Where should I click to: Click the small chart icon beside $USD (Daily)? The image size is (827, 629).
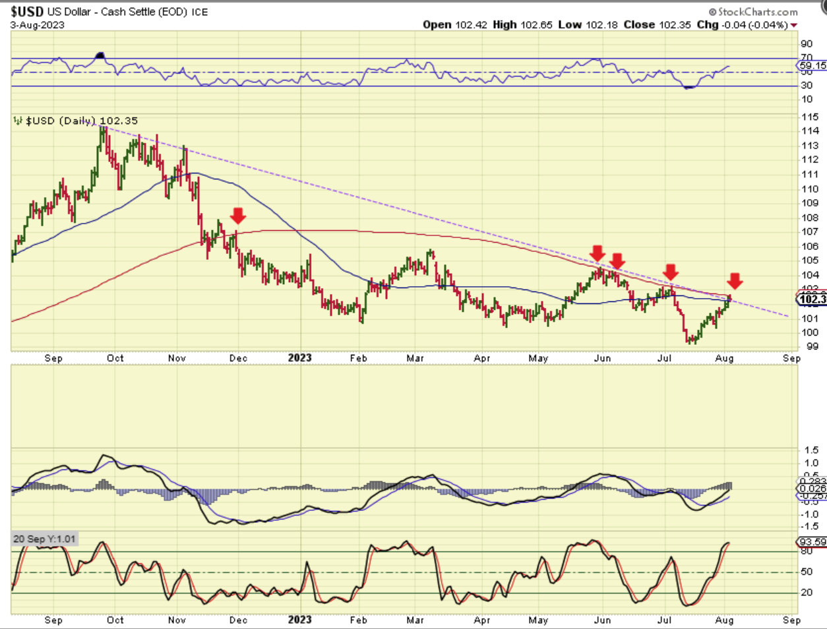tap(18, 121)
